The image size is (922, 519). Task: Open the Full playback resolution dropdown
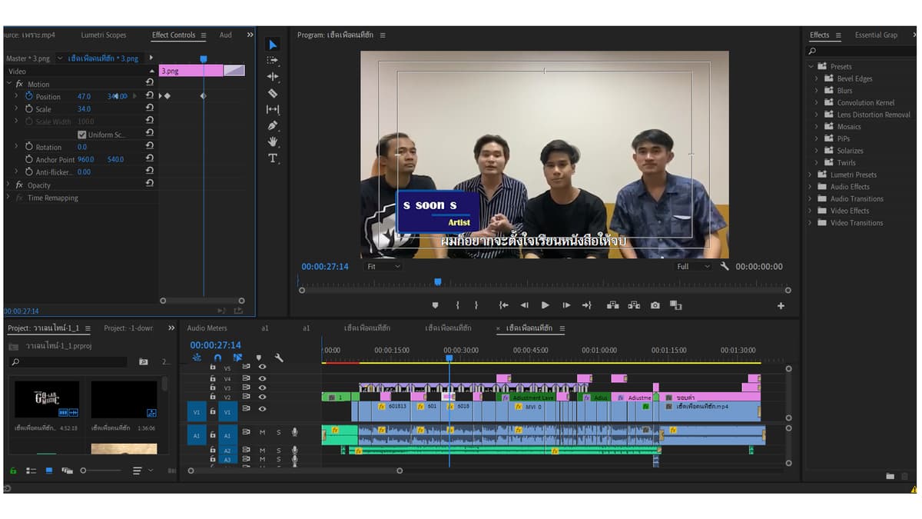pos(694,266)
